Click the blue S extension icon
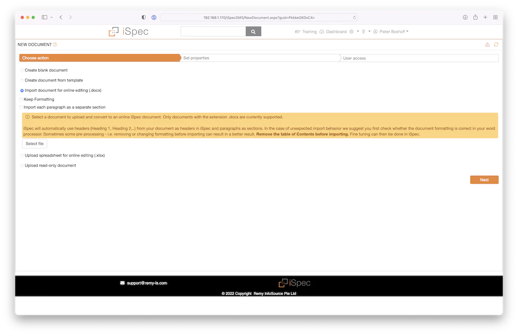The width and height of the screenshot is (518, 335). click(154, 17)
